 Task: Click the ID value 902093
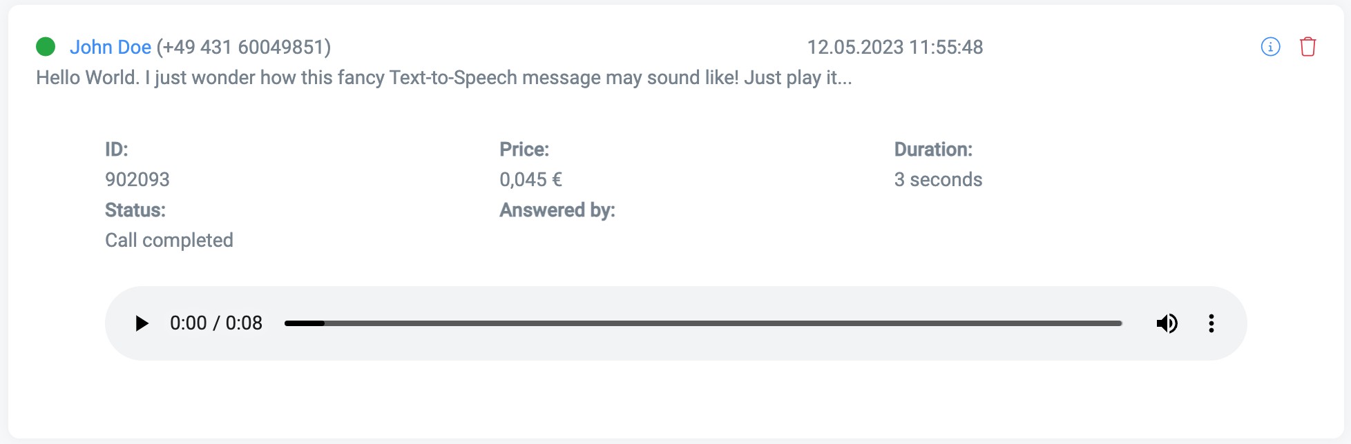137,179
